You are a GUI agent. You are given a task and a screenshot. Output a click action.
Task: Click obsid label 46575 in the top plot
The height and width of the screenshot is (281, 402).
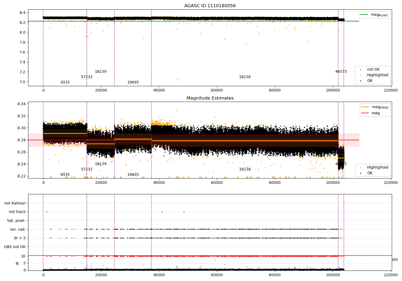tap(341, 72)
